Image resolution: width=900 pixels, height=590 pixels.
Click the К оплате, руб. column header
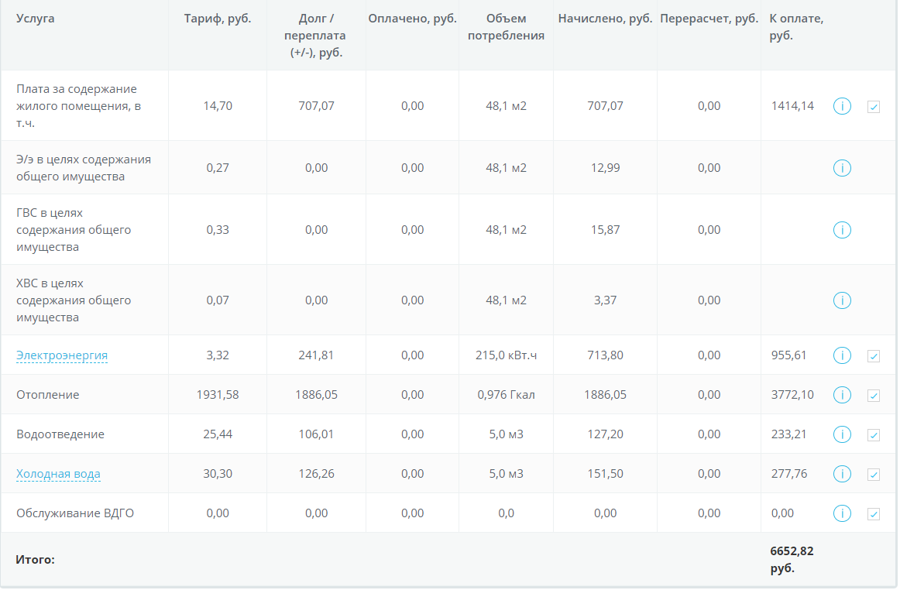tap(796, 27)
